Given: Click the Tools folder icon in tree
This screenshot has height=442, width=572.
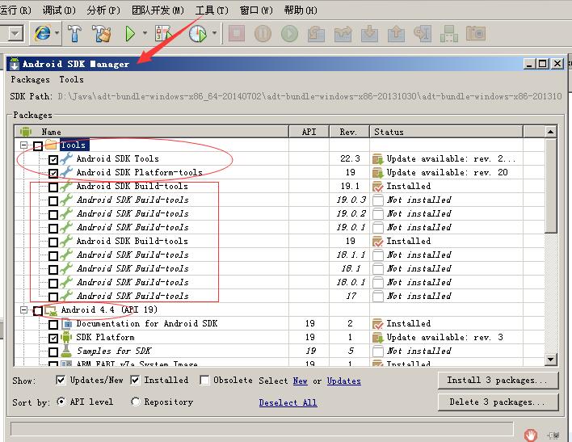Looking at the screenshot, I should coord(51,145).
